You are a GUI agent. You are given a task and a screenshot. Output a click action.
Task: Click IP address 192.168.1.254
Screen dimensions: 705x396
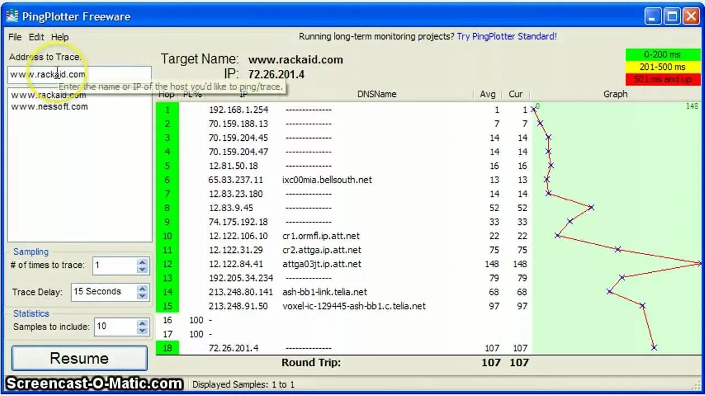[238, 110]
